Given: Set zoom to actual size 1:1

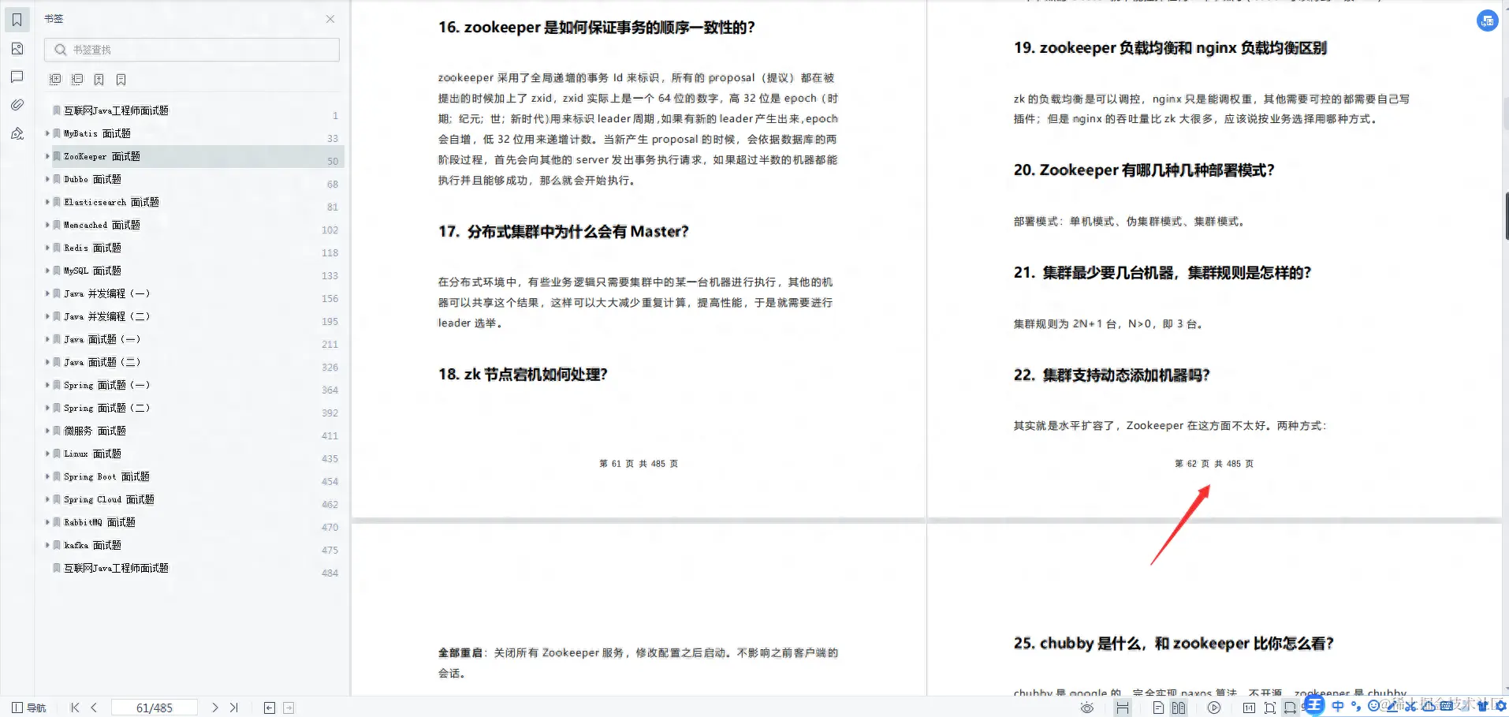Looking at the screenshot, I should click(x=1249, y=708).
